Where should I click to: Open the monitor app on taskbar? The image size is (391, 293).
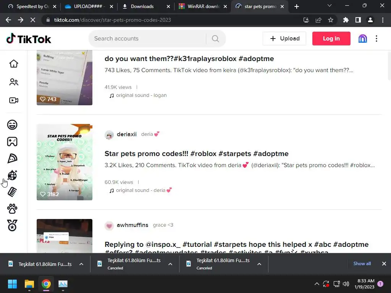coord(63,284)
